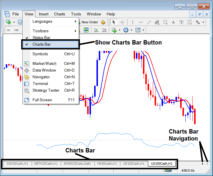Toggle the Status Bar menu option
The image size is (213, 176).
point(42,38)
